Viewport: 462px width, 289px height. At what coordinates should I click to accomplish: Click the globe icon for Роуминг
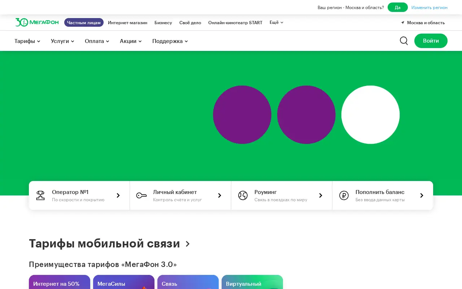[x=243, y=195]
